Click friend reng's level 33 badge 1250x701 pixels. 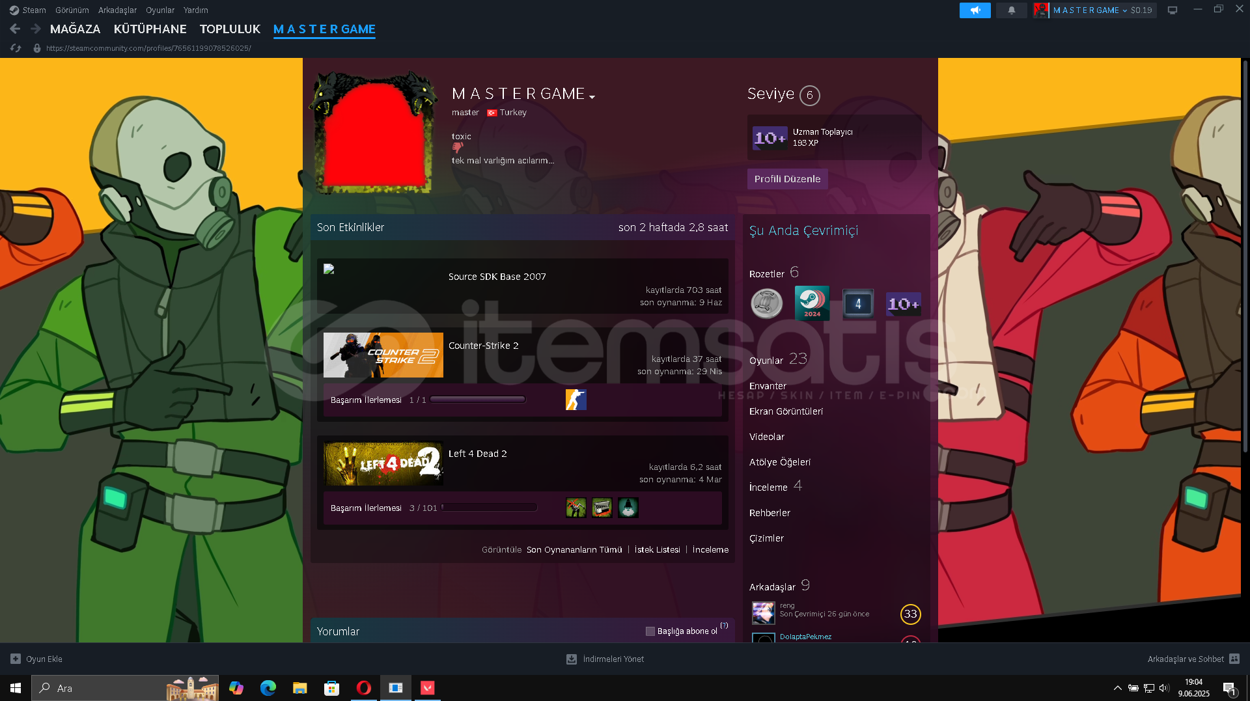(x=910, y=614)
